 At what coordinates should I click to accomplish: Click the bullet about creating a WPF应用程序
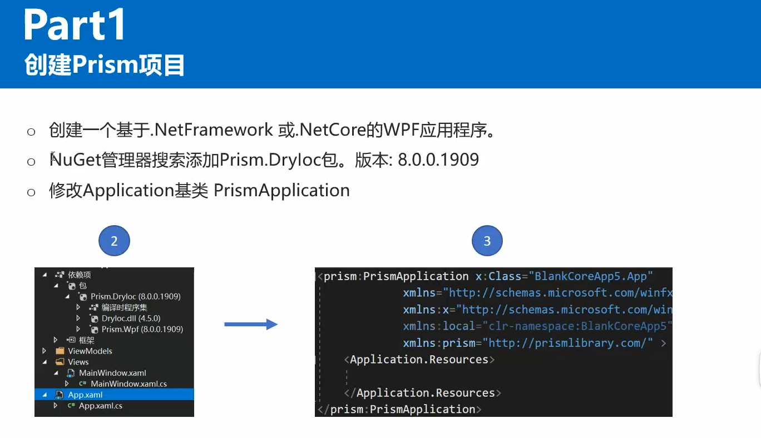point(271,131)
